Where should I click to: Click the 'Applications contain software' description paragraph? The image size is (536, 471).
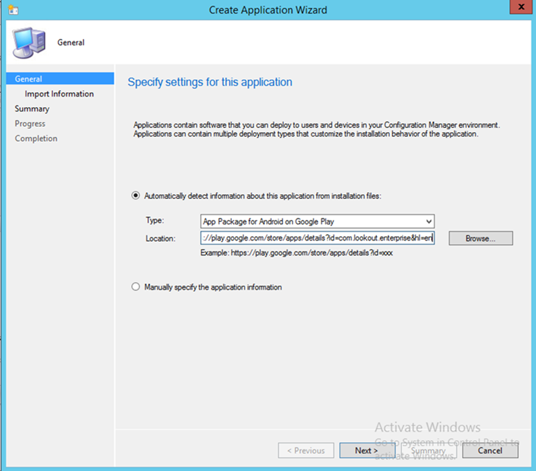coord(317,130)
